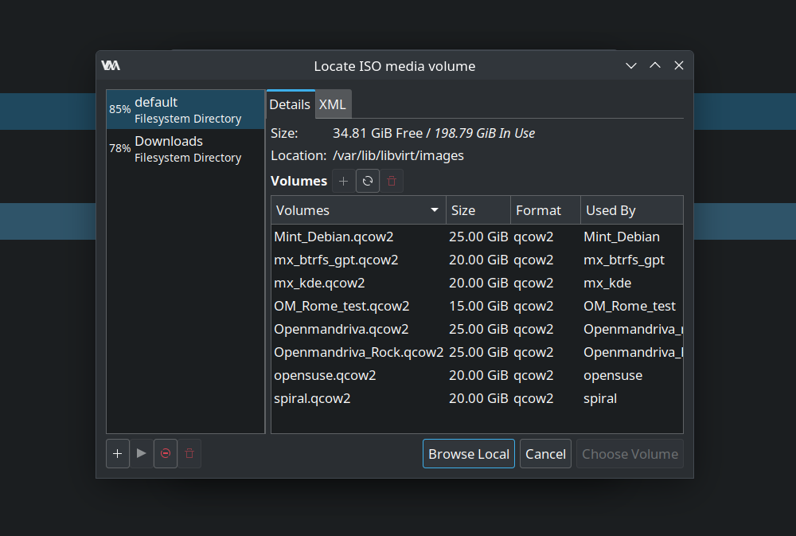This screenshot has width=796, height=536.
Task: Select the default storage pool
Action: (185, 109)
